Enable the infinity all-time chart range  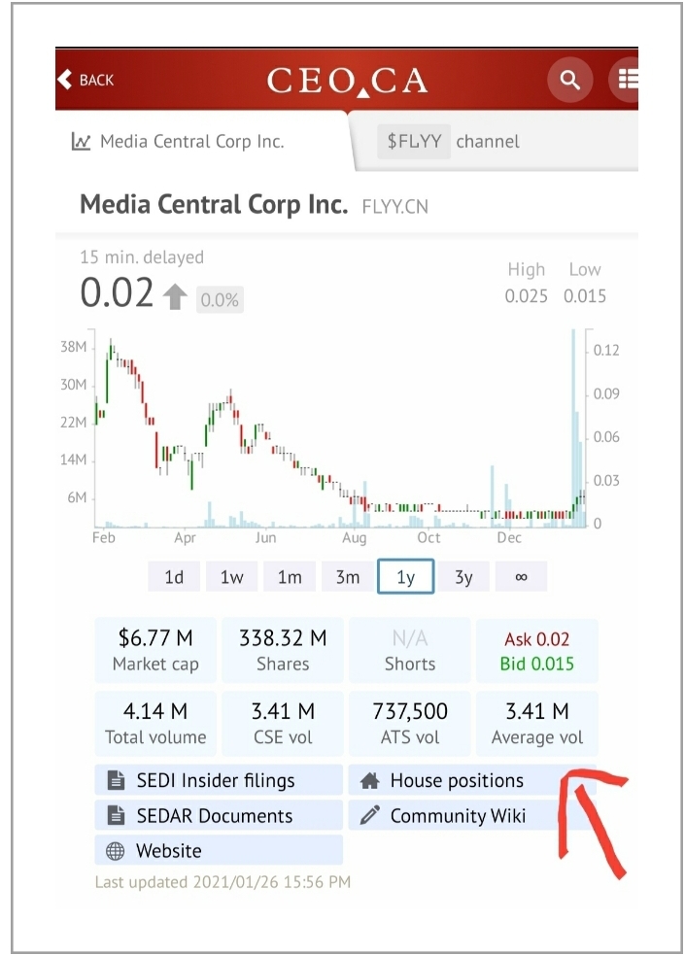[521, 576]
